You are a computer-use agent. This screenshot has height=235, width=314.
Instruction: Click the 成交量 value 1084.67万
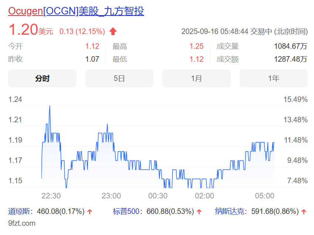291,47
